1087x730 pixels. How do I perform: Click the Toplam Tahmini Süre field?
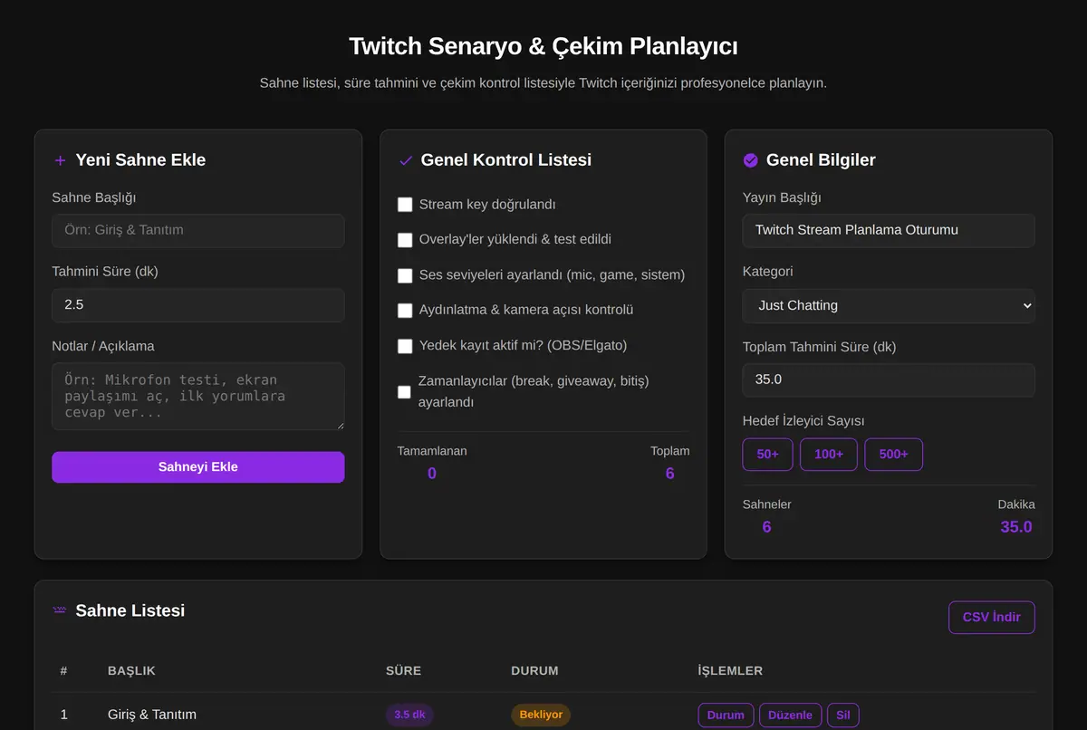889,379
